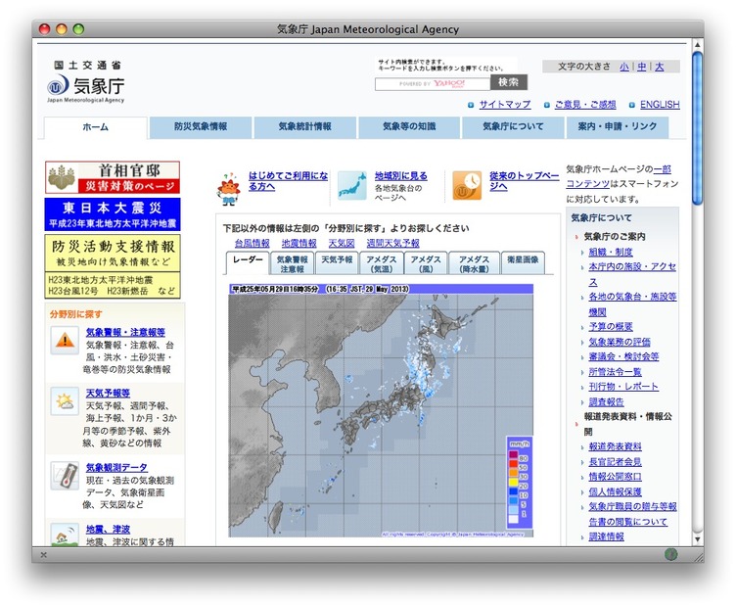
Task: Click the bullet icon beside ENGLISH
Action: tap(632, 105)
